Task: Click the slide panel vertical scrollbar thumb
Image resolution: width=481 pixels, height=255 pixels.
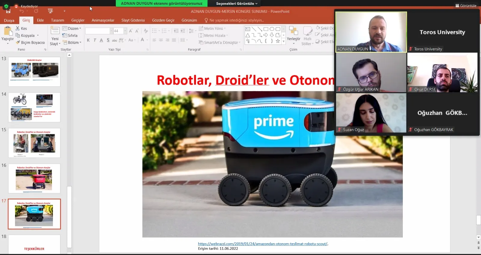Action: click(69, 217)
